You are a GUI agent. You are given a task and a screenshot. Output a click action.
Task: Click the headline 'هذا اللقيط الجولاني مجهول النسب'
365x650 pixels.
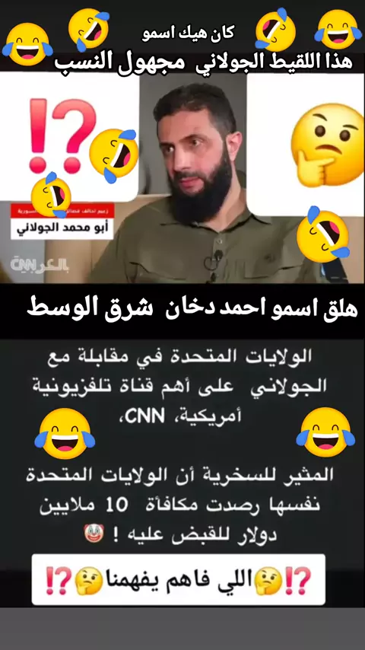click(x=203, y=62)
